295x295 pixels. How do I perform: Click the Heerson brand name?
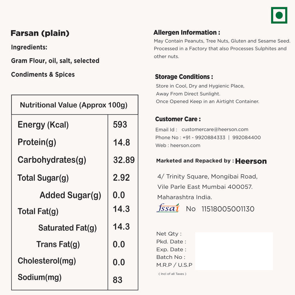point(251,161)
